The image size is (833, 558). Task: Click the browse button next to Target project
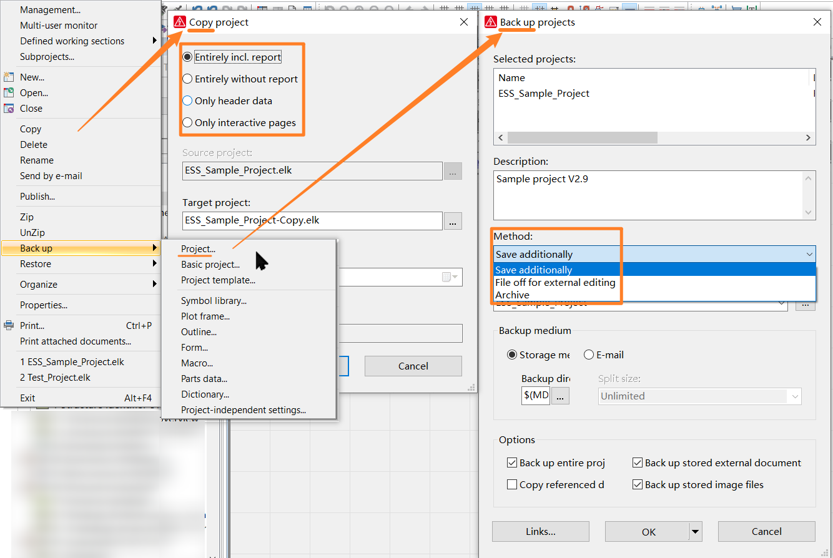453,220
